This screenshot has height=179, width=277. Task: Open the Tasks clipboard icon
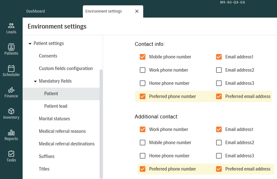click(x=11, y=154)
